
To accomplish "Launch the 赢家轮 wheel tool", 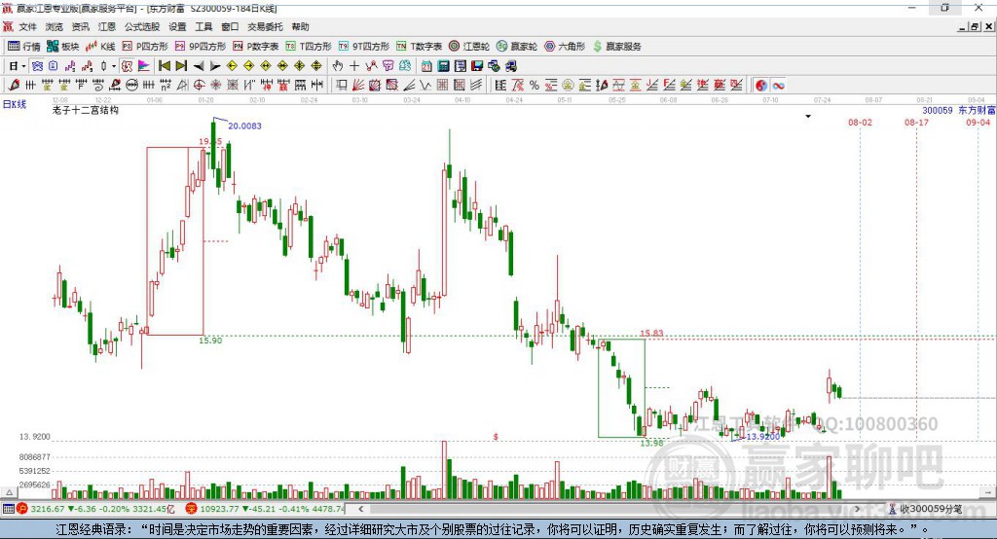I will (517, 47).
